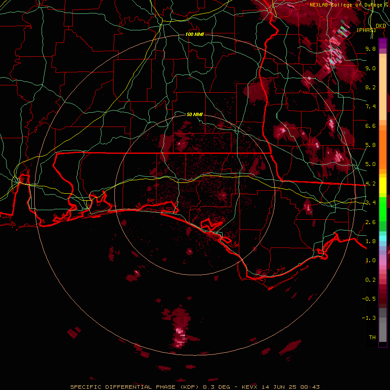
Task: Select the 7.4 scale value label
Action: 370,107
